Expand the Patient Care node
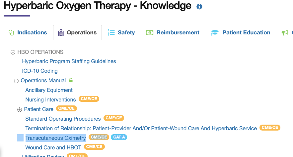 coord(20,110)
